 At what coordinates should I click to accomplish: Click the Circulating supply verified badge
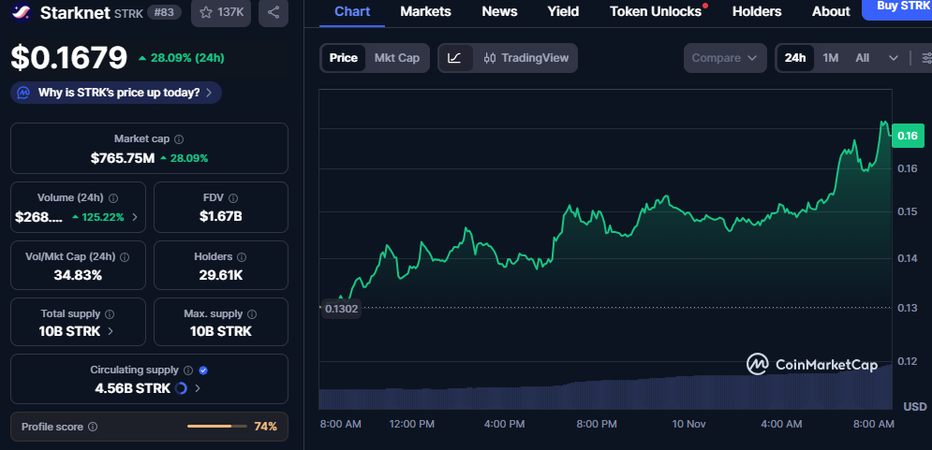(x=203, y=370)
